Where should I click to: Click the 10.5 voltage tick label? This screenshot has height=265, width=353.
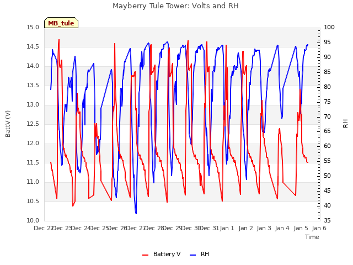click(x=33, y=201)
